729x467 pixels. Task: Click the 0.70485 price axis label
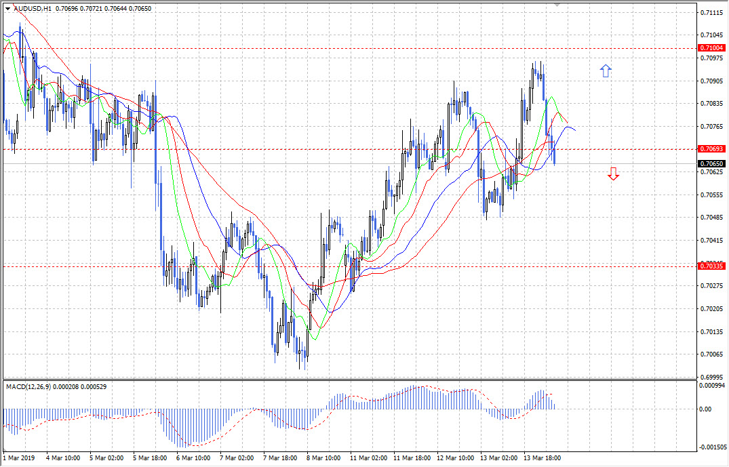[x=712, y=218]
